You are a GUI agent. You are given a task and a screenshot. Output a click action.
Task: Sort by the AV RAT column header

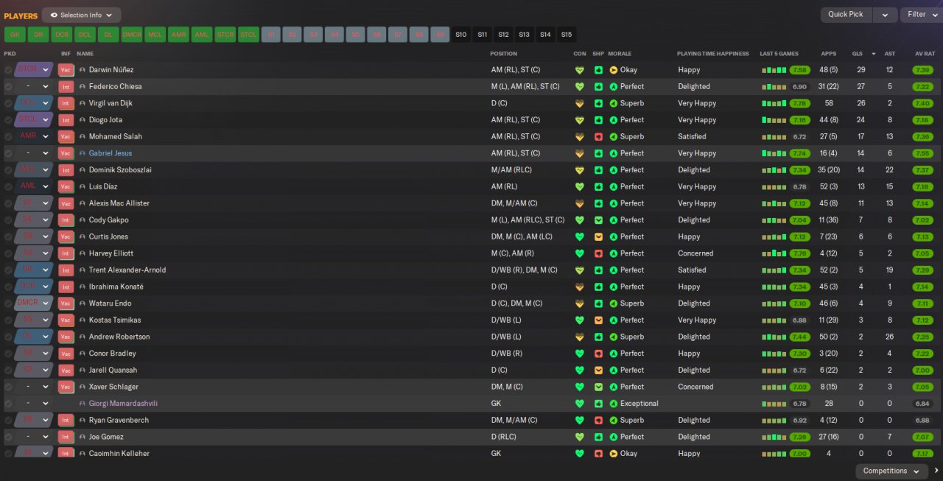tap(925, 54)
